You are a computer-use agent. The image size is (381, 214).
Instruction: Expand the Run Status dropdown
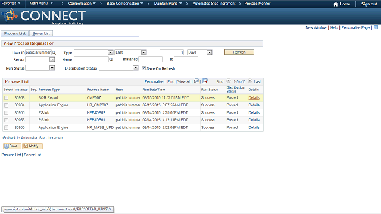click(x=52, y=68)
